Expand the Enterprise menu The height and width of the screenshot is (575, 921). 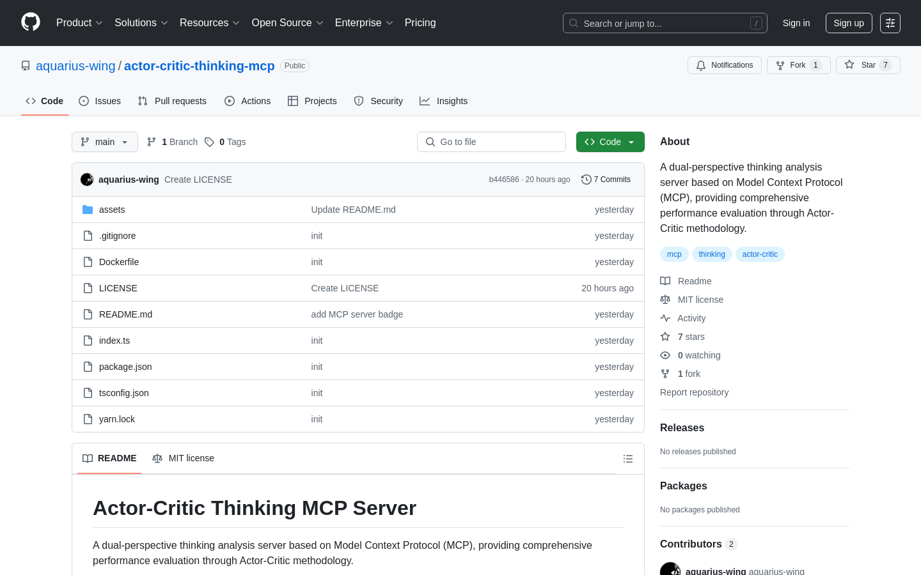[364, 23]
